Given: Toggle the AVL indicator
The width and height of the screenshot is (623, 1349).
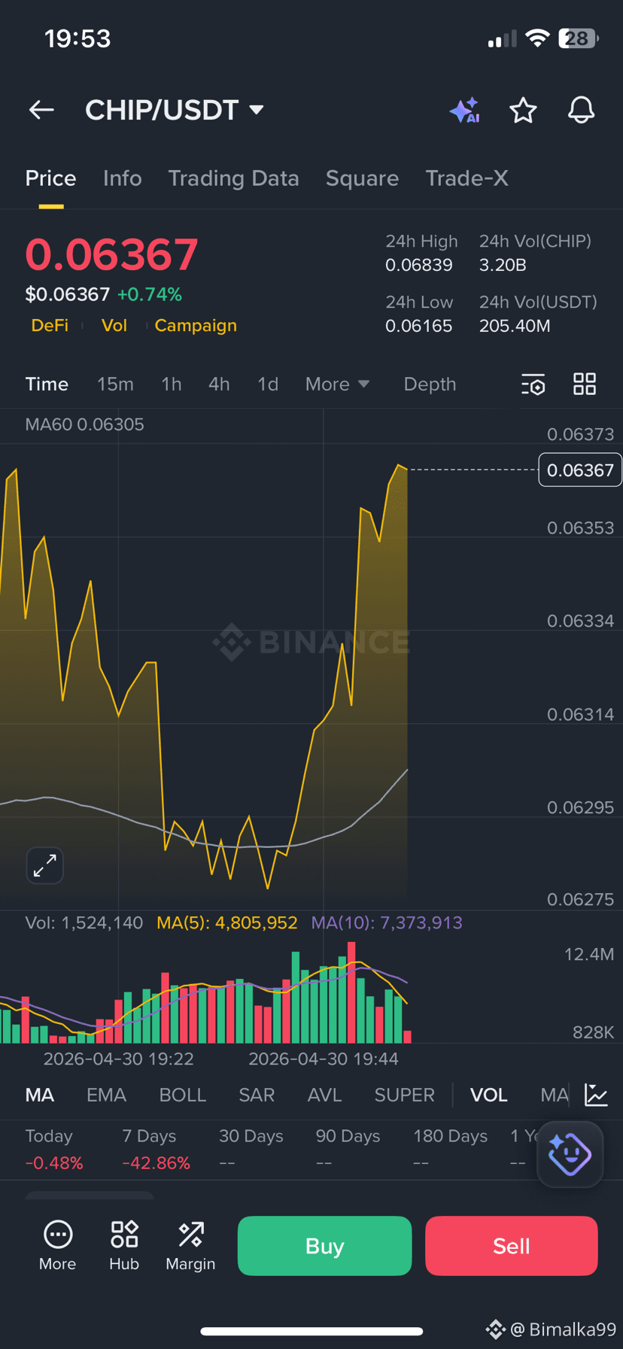Looking at the screenshot, I should (x=324, y=1095).
